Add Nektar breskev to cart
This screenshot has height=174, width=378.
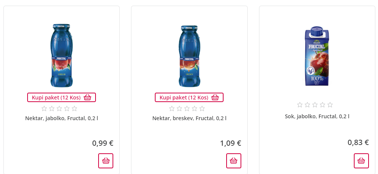pyautogui.click(x=234, y=161)
